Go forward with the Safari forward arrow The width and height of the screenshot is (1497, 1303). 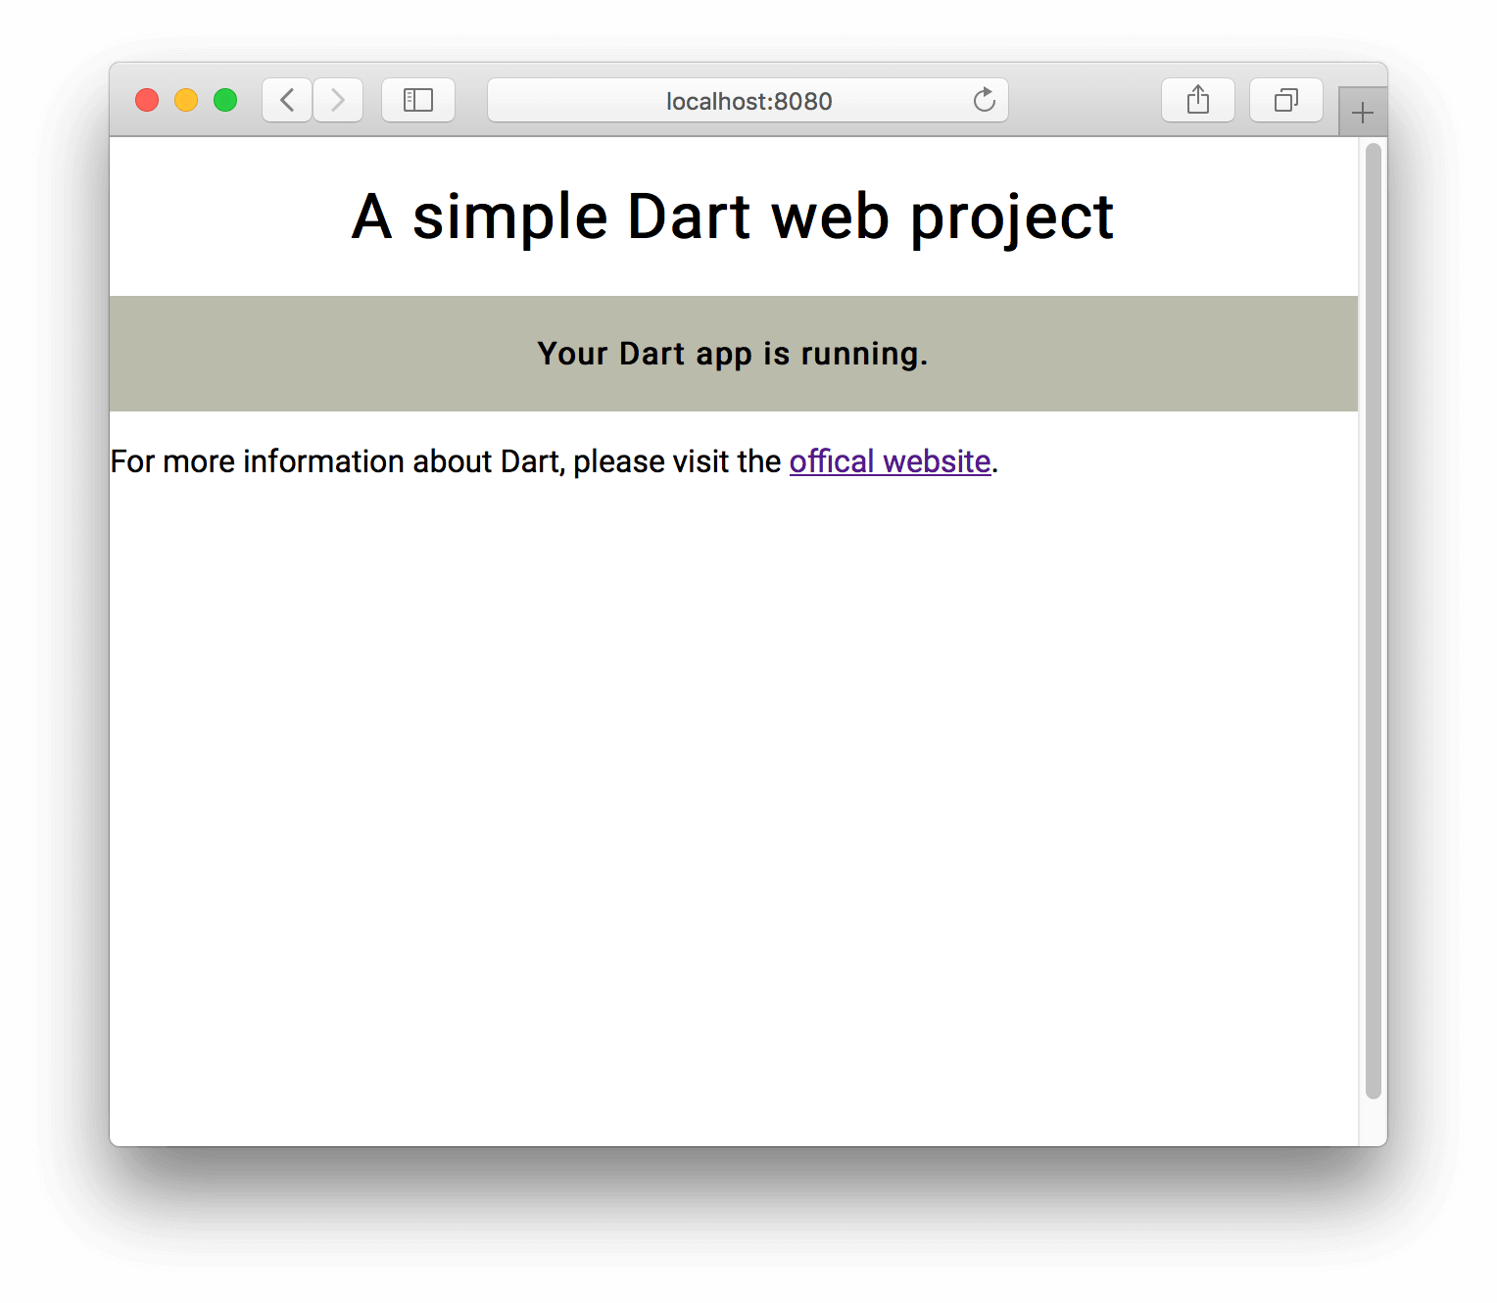pos(338,100)
